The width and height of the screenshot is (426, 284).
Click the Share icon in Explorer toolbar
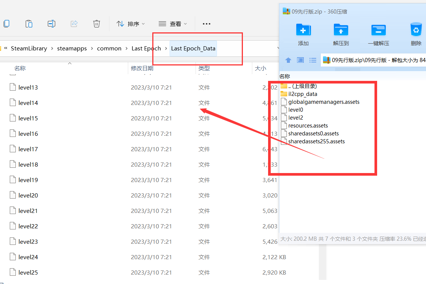[x=74, y=24]
